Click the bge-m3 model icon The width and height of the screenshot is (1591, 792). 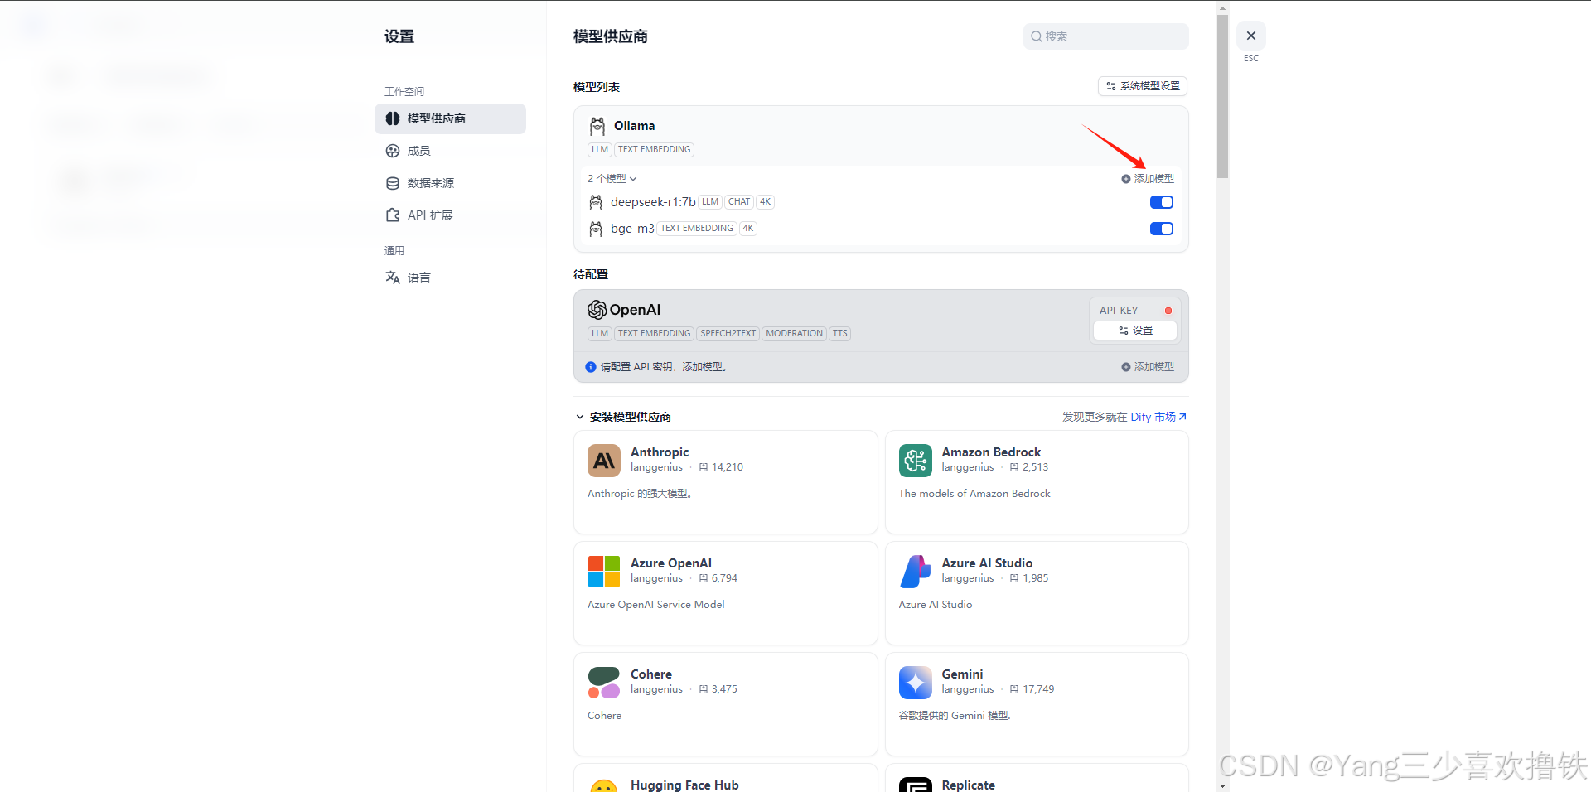pos(595,229)
